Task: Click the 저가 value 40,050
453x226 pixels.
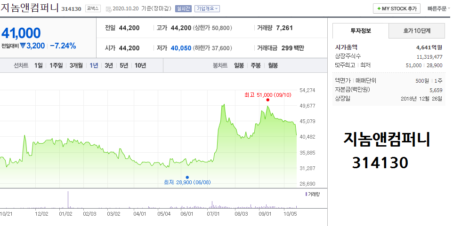Action: (x=181, y=48)
